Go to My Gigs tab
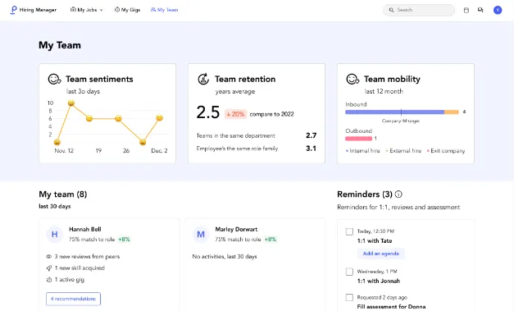 [127, 10]
